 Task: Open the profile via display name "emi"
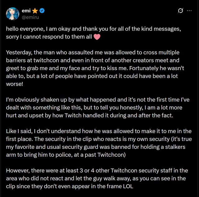click(25, 11)
